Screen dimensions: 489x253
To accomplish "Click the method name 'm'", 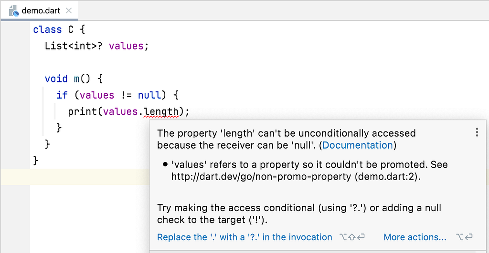I will pyautogui.click(x=77, y=79).
